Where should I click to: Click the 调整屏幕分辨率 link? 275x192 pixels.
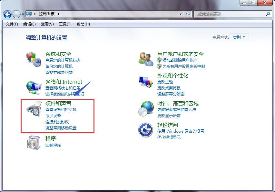point(171,94)
